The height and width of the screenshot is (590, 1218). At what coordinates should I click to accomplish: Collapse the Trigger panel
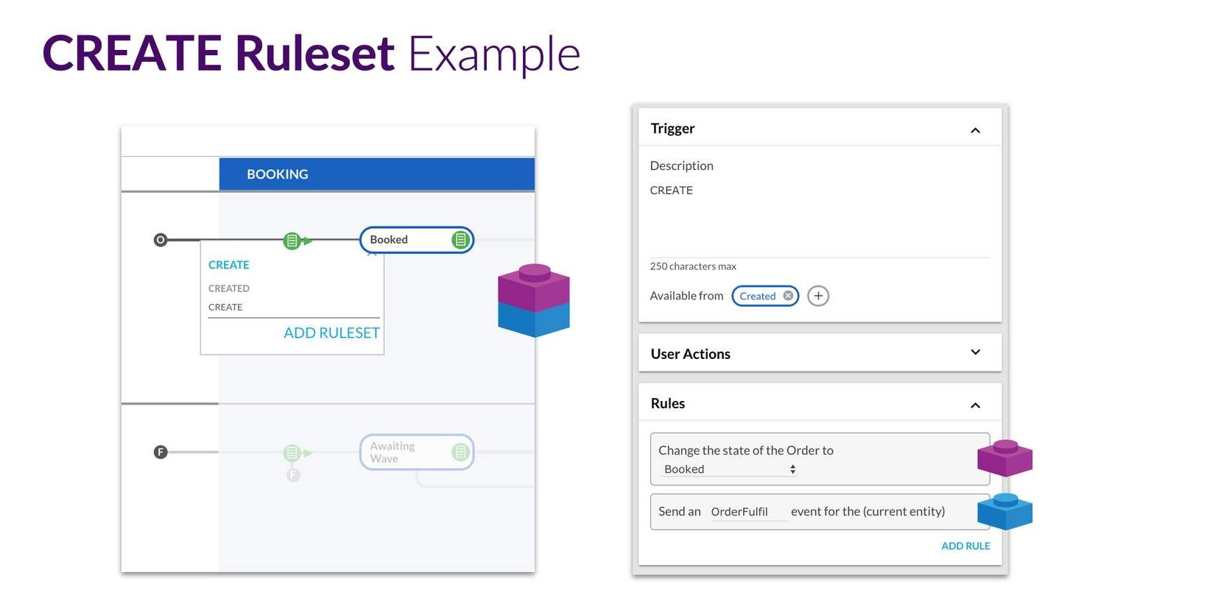(975, 130)
